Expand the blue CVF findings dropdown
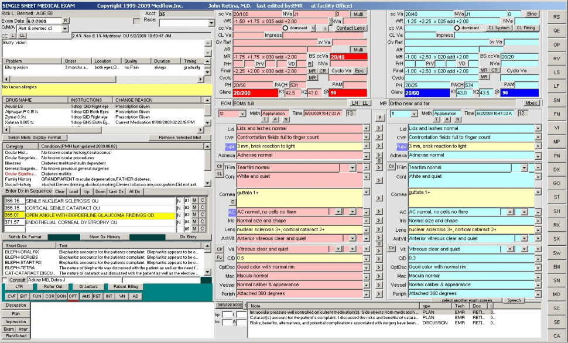568x343 pixels. [x=538, y=138]
